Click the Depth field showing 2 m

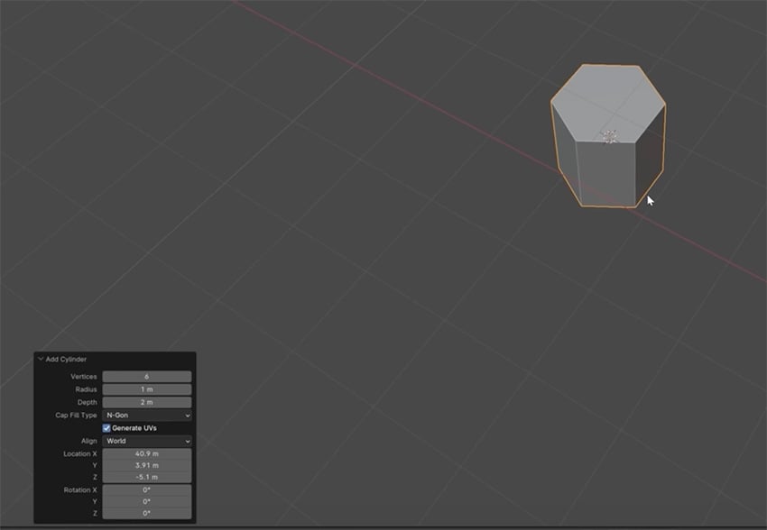point(147,402)
